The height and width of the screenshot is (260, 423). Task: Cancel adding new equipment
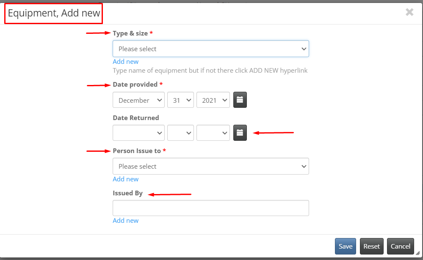400,246
